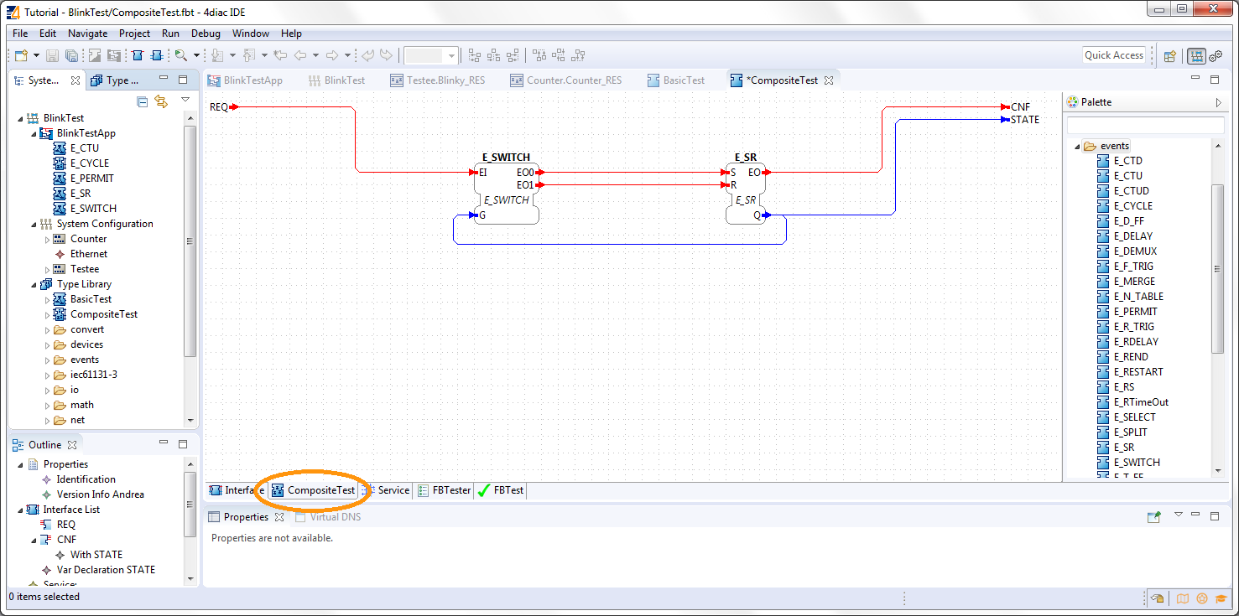Click the 4diac tutorials graduation cap icon
Image resolution: width=1239 pixels, height=616 pixels.
coord(1221,598)
